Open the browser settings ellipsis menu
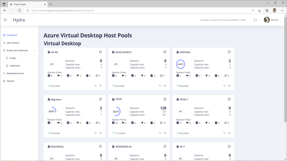The image size is (287, 161). pyautogui.click(x=282, y=10)
